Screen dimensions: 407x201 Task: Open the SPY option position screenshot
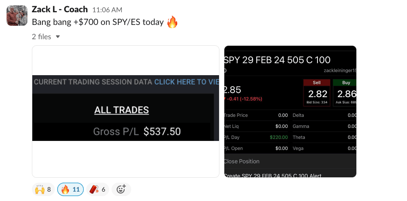pos(290,111)
